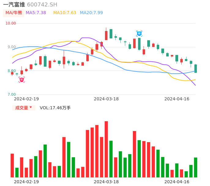Click the 2024-04-16 date below volume chart

click(x=177, y=182)
